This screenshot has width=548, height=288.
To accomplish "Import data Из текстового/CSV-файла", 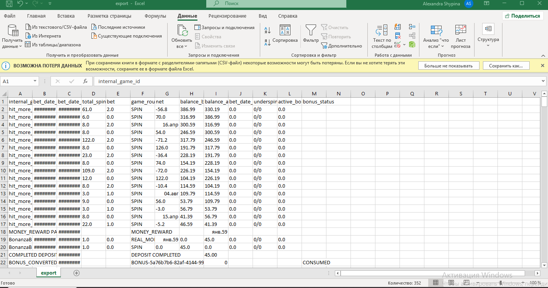I will point(56,27).
